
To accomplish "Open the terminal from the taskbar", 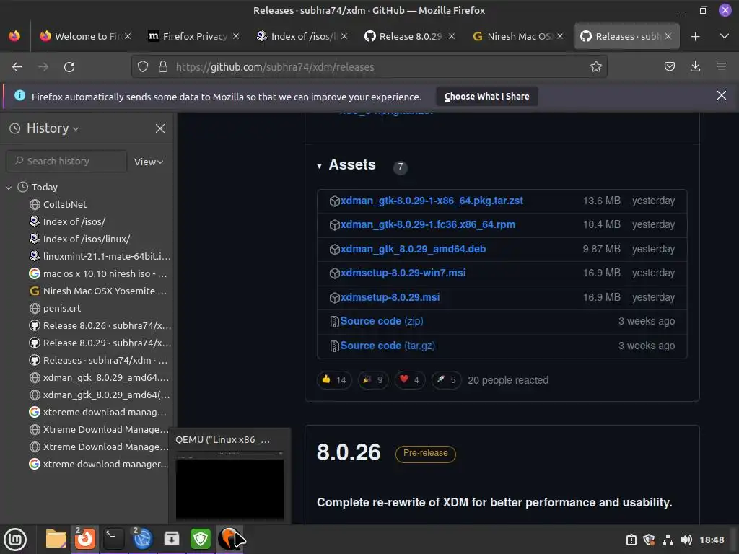I will 113,539.
